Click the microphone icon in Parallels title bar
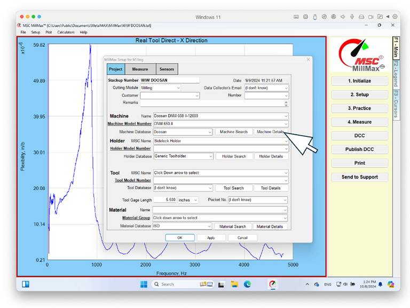The image size is (410, 308). tap(352, 17)
